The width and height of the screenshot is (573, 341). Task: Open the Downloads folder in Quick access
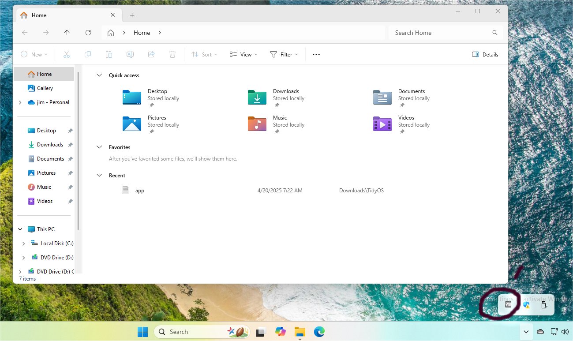(257, 97)
